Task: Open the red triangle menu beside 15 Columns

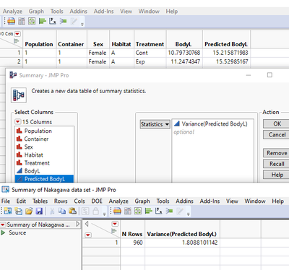Action: (x=18, y=121)
